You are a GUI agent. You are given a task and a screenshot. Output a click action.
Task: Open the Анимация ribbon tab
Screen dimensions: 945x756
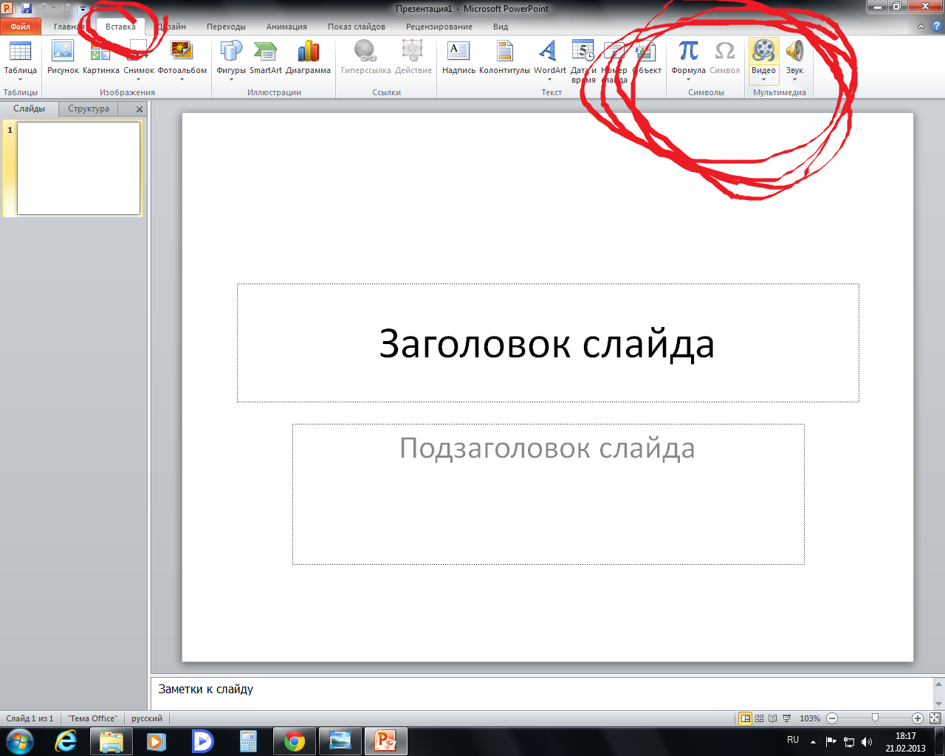point(286,27)
